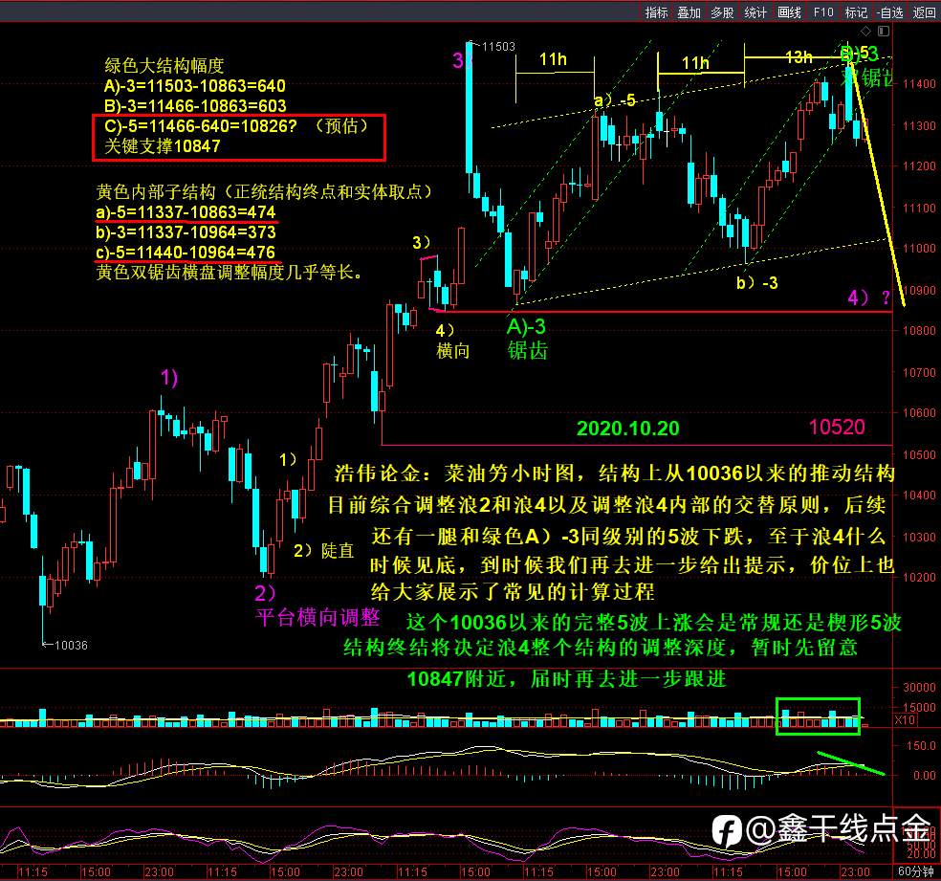Click the 11400 price axis label
Screen dimensions: 941x881
[x=919, y=83]
